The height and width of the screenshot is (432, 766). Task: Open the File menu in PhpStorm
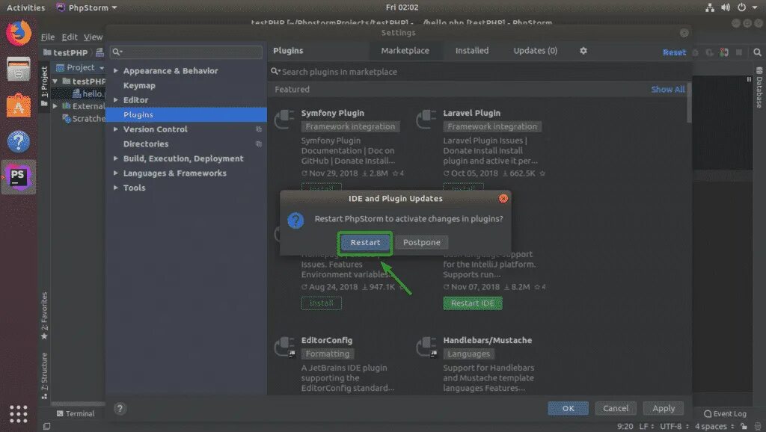pyautogui.click(x=47, y=37)
